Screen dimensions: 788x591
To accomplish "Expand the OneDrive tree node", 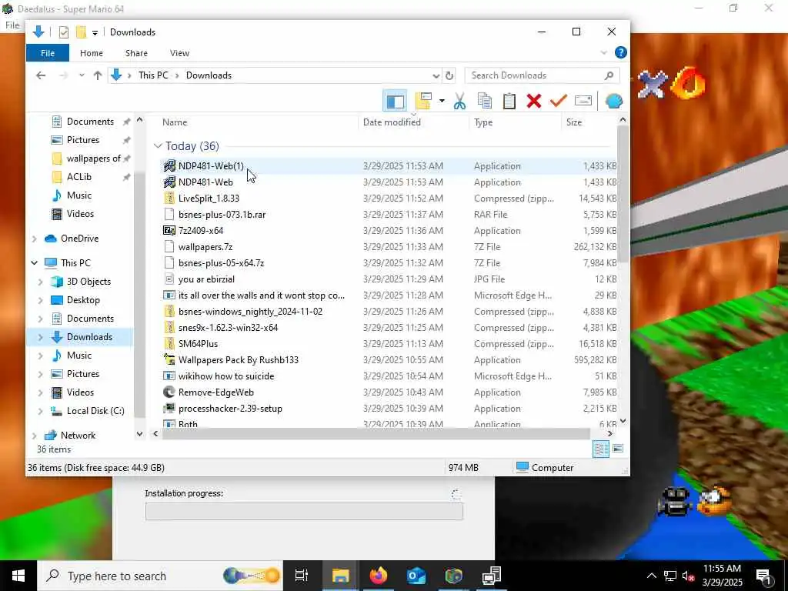I will 34,239.
